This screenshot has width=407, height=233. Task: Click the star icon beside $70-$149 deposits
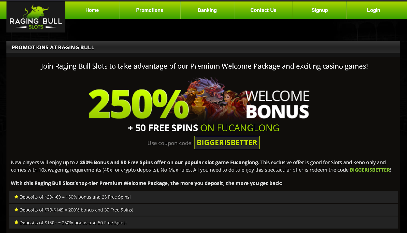pyautogui.click(x=16, y=210)
